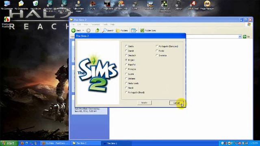Click Next in the Sims 2 installer

145,103
